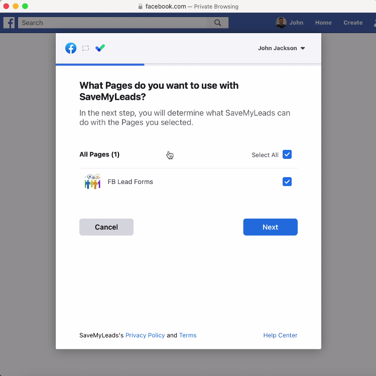Click the round Facebook icon in the dialog header

pos(71,48)
